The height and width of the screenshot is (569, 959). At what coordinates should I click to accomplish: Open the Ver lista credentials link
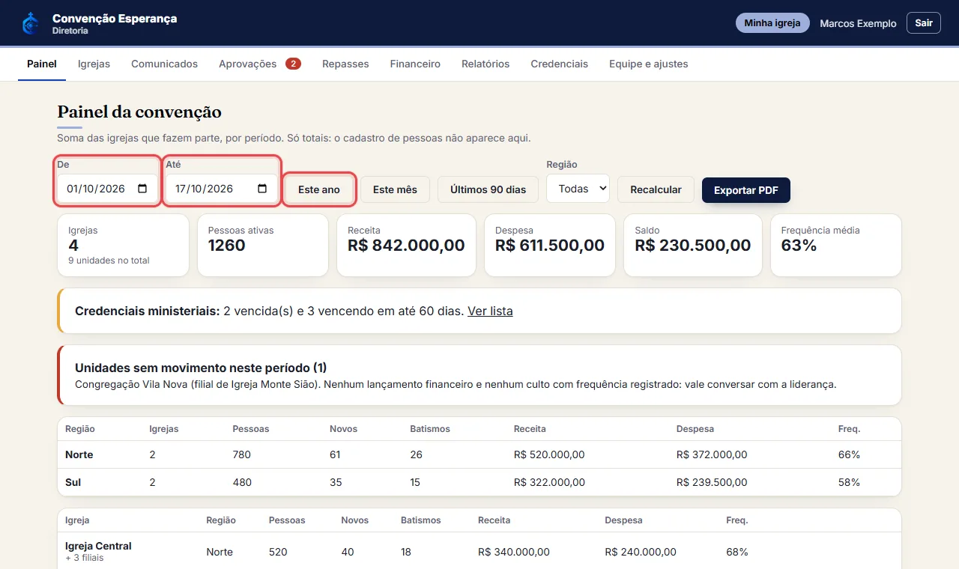490,311
